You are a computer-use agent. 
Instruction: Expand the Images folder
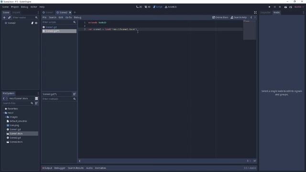click(x=5, y=117)
